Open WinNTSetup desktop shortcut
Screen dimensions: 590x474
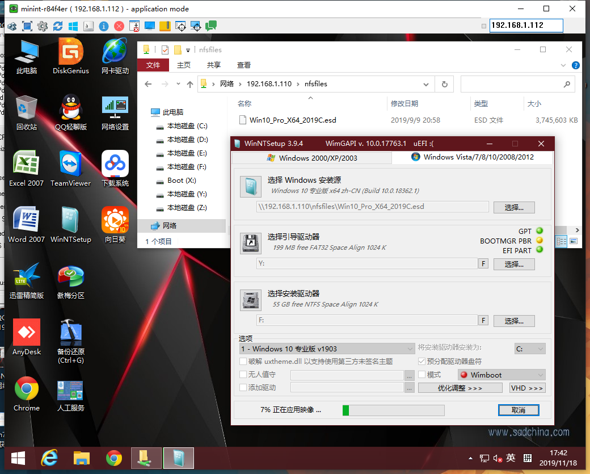click(x=71, y=224)
